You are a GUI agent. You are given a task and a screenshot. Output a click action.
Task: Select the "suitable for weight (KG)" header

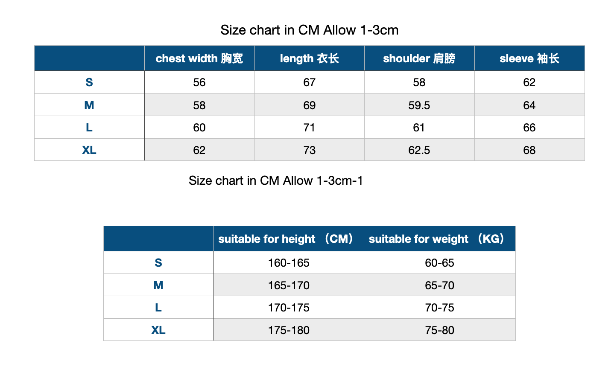click(x=439, y=239)
